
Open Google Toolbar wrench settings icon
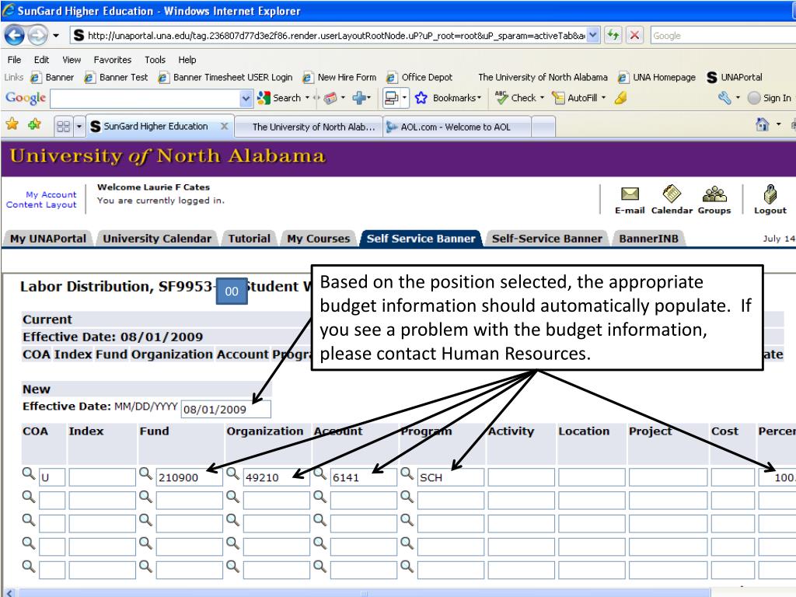click(724, 98)
